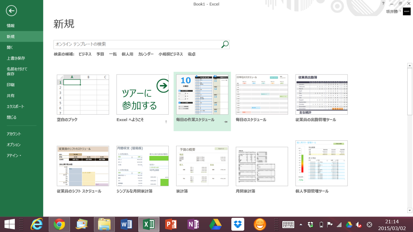This screenshot has height=232, width=413.
Task: Select 毎日の作業スケジュール template thumbnail
Action: 202,94
